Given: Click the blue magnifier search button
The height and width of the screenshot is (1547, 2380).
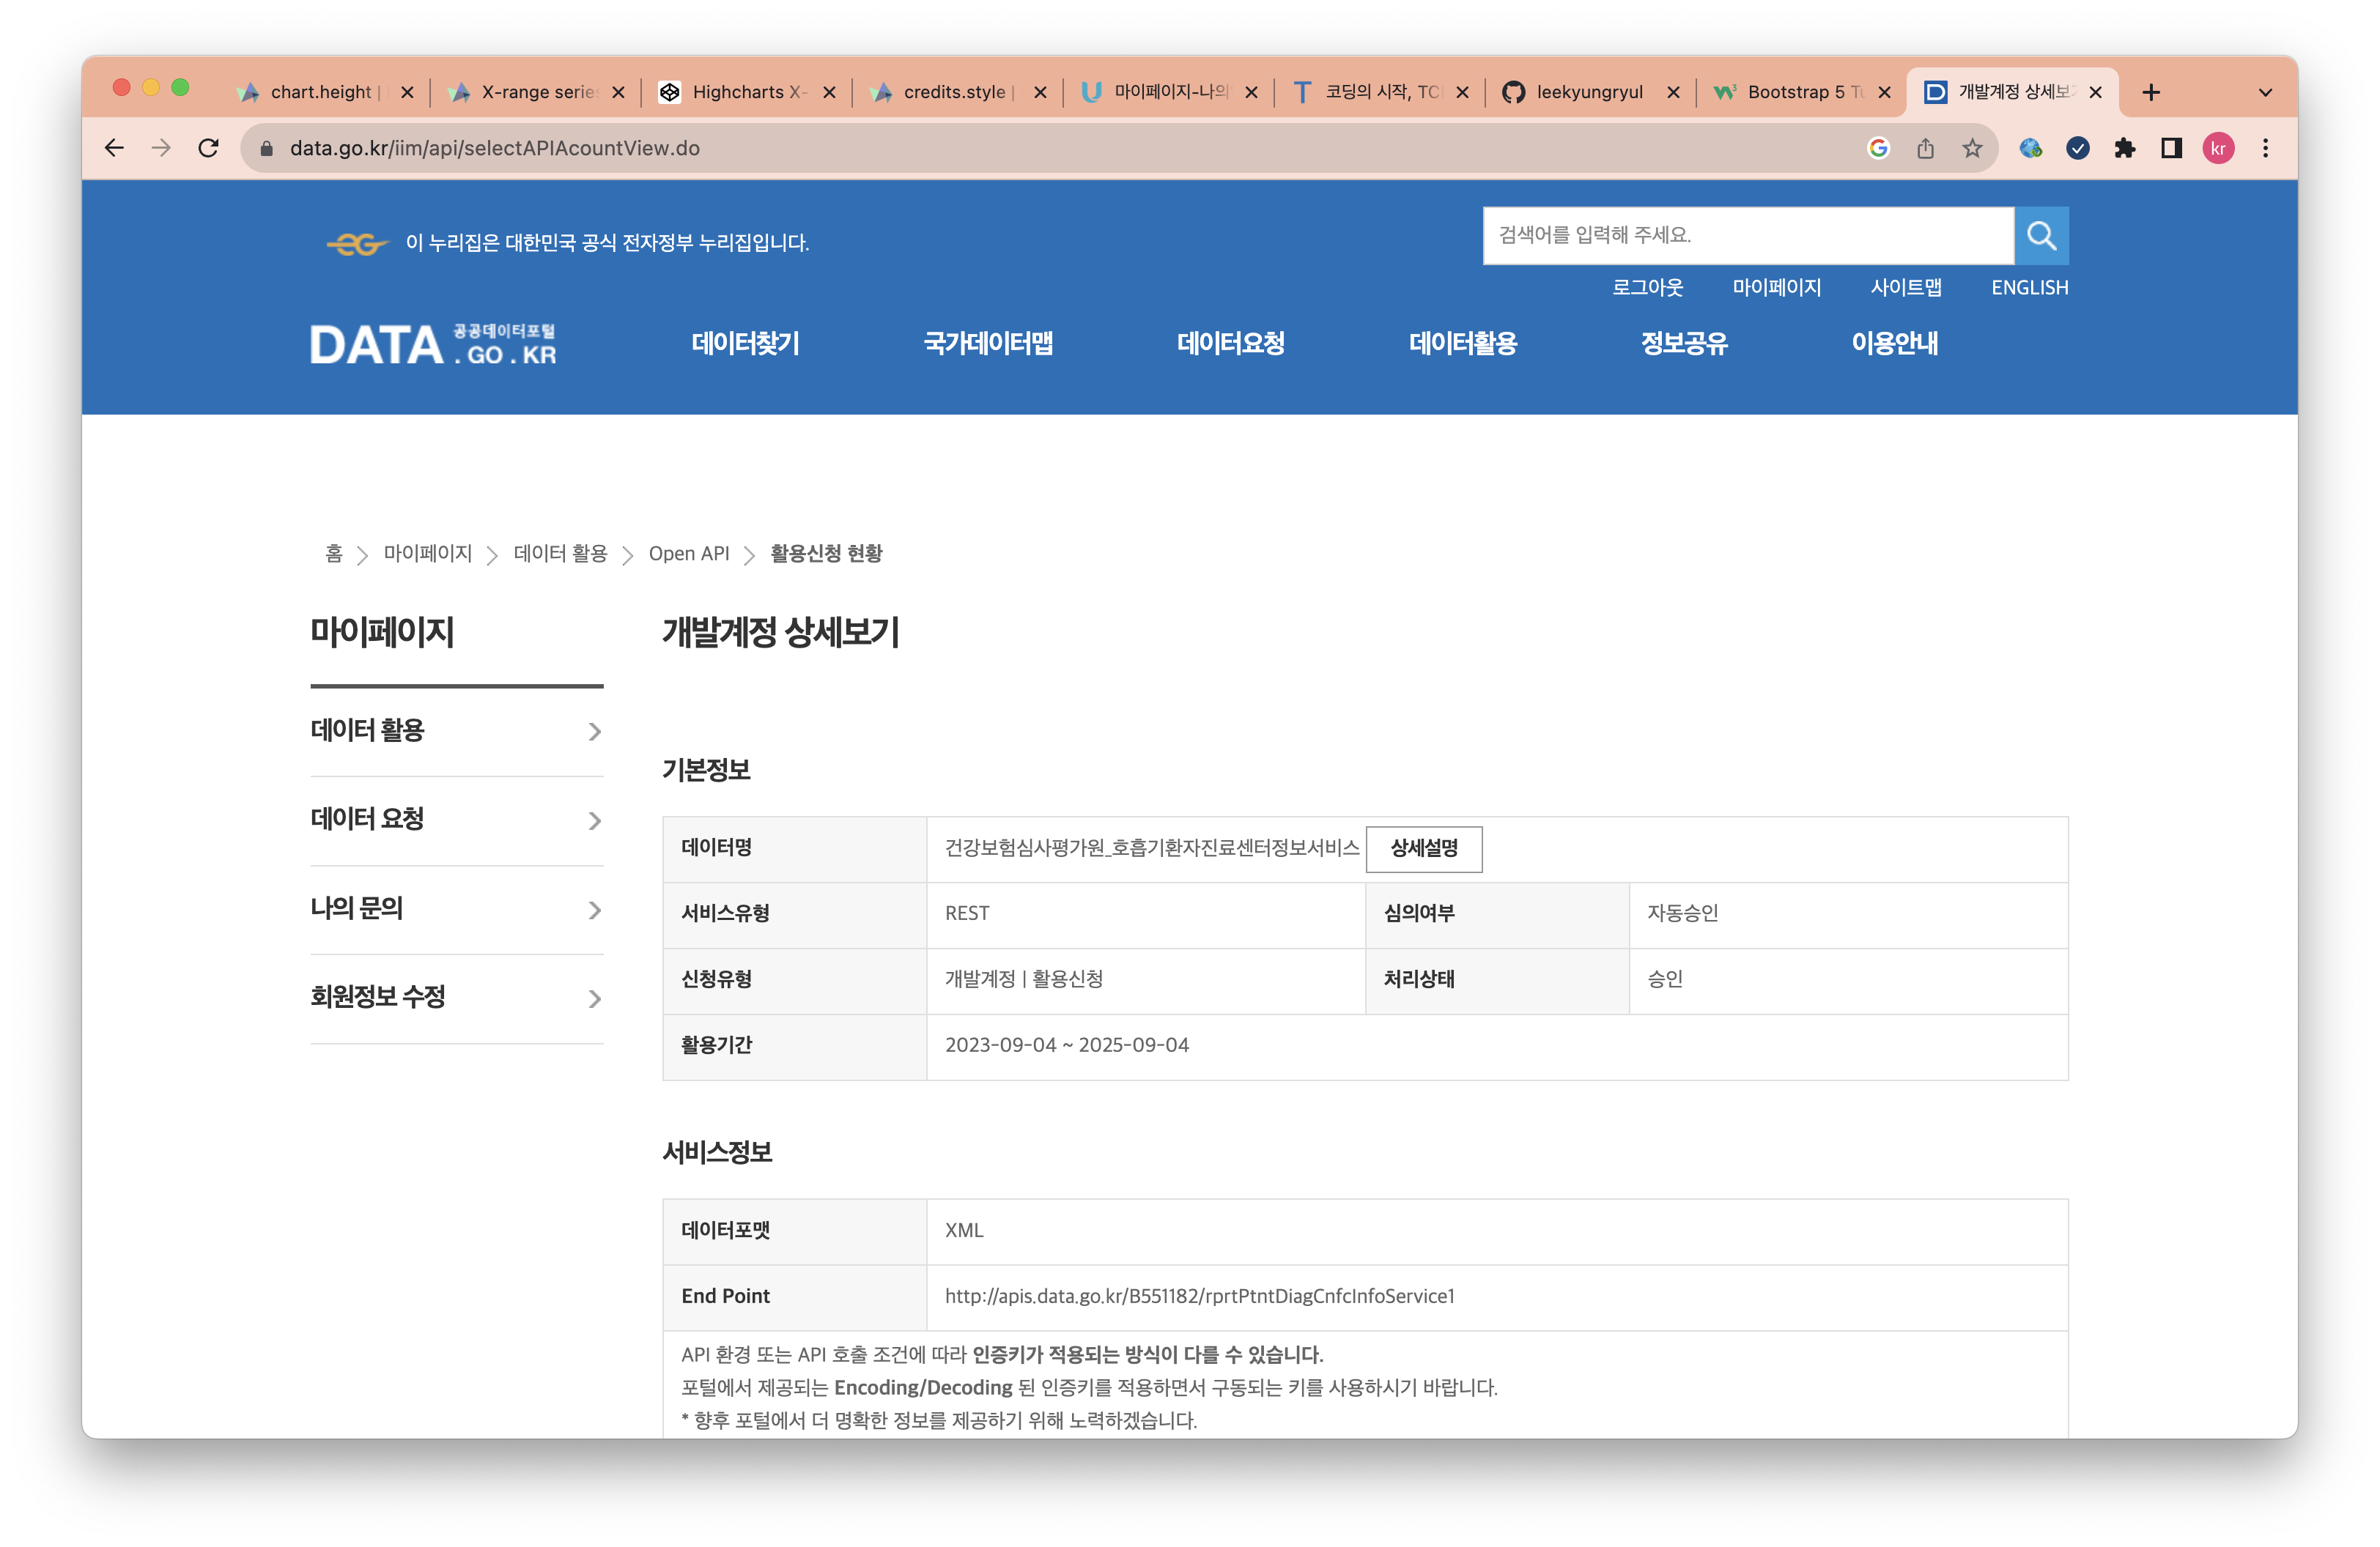Looking at the screenshot, I should 2040,236.
